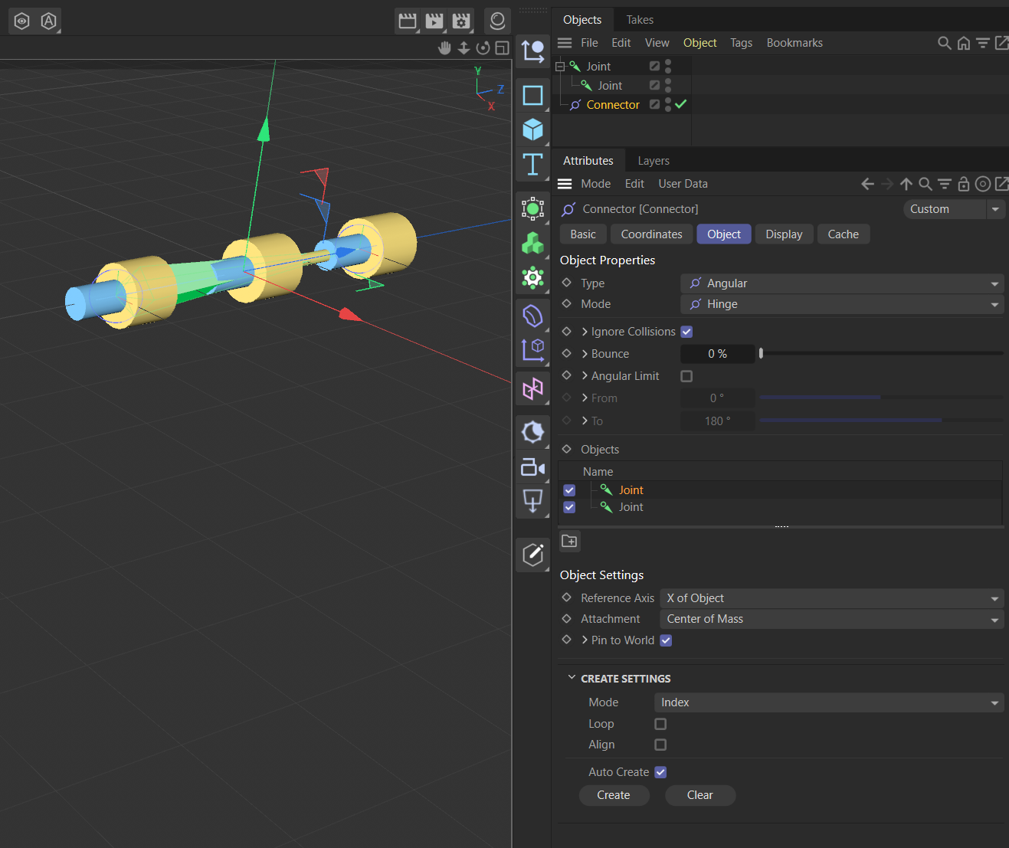The image size is (1009, 848).
Task: Switch to the Takes tab
Action: [640, 20]
